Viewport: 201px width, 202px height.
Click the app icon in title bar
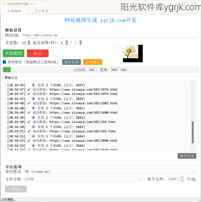[4, 4]
